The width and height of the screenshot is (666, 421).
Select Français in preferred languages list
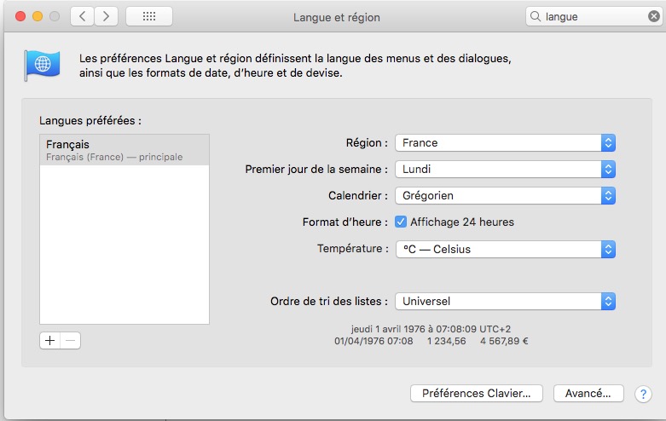(125, 149)
